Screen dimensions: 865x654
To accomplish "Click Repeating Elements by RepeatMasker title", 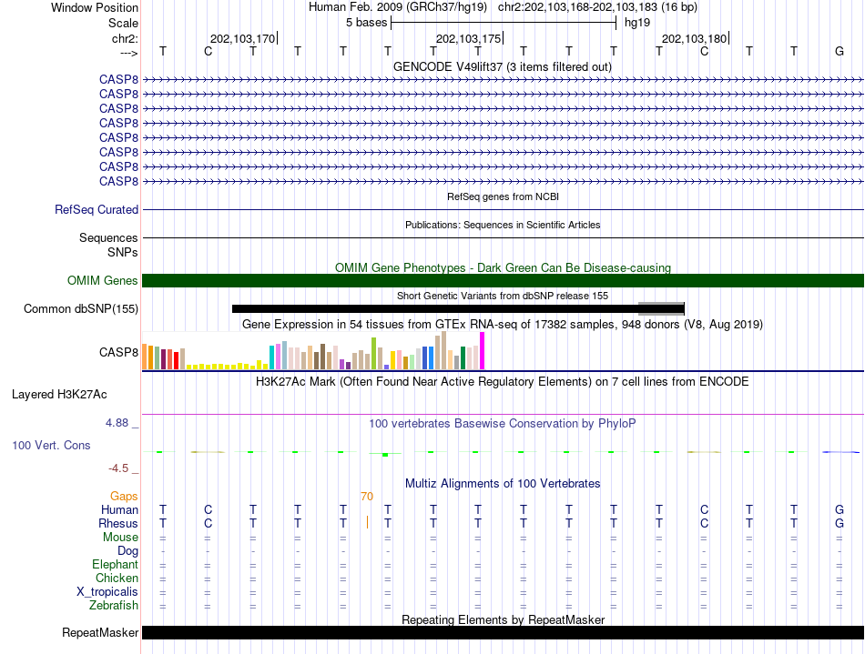I will click(503, 619).
